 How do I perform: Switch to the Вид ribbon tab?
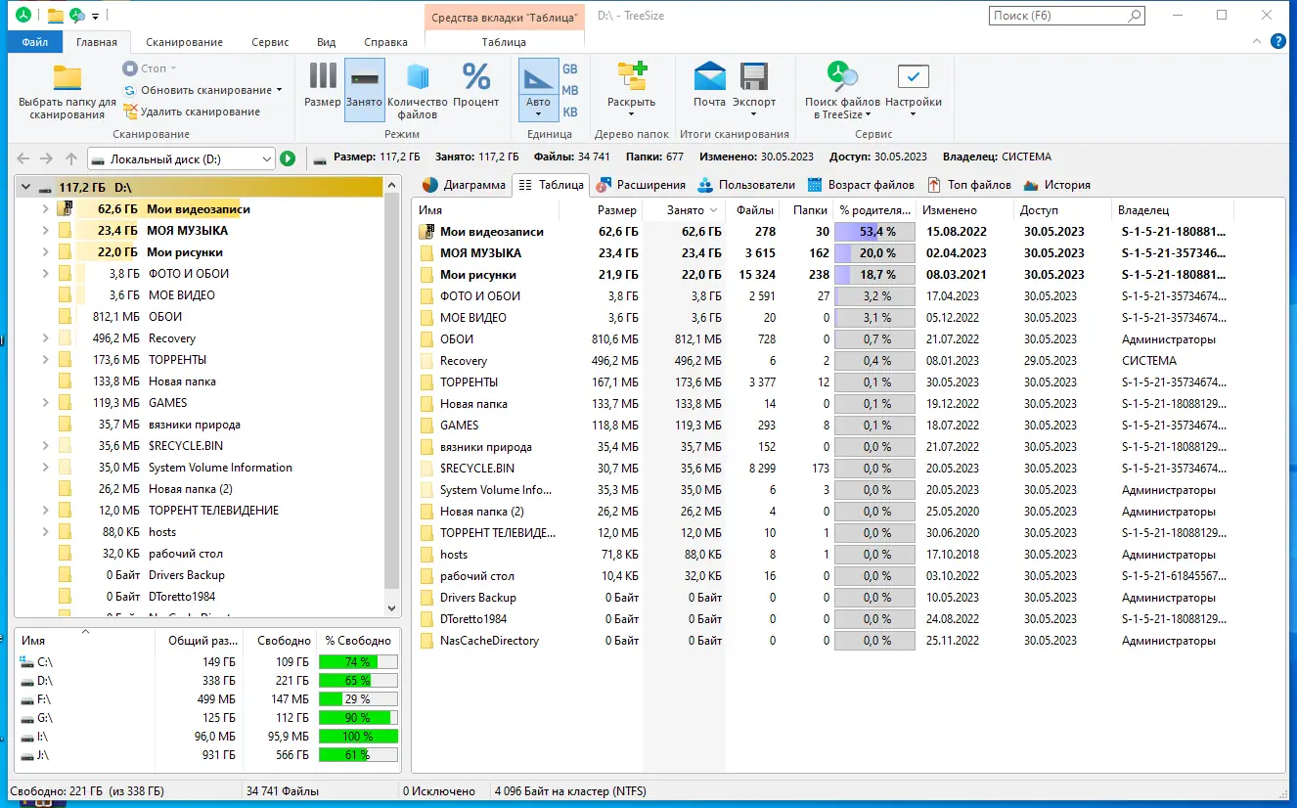pos(327,42)
